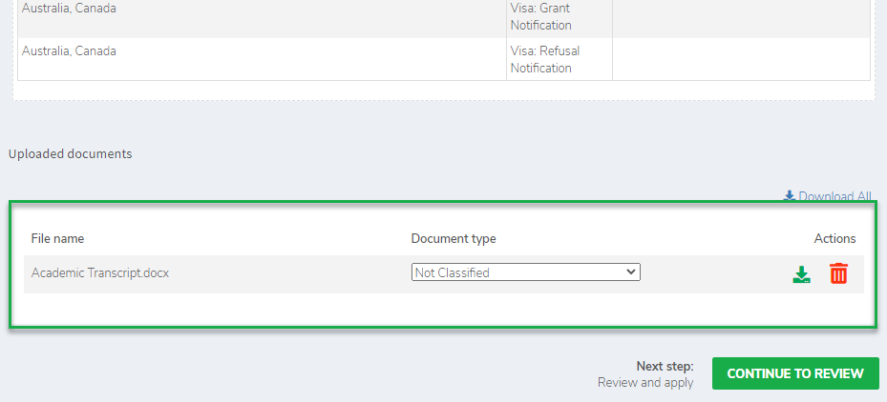Delete Academic Transcript.docx with the red trash icon

click(838, 274)
